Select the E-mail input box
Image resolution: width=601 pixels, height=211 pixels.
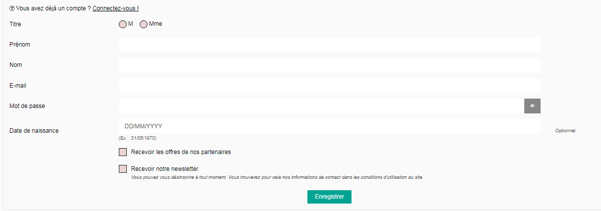(330, 85)
